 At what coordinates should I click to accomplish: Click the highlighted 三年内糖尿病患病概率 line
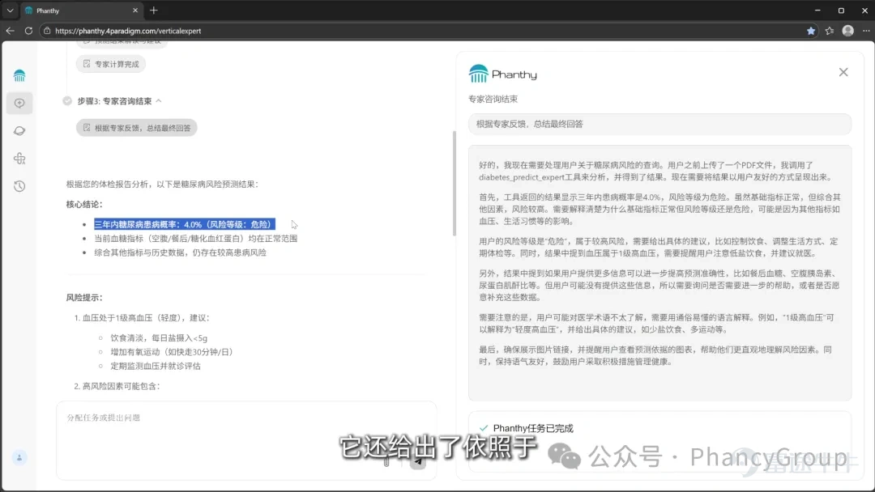click(185, 224)
